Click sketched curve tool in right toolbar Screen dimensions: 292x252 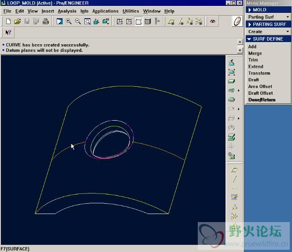[x=234, y=197]
